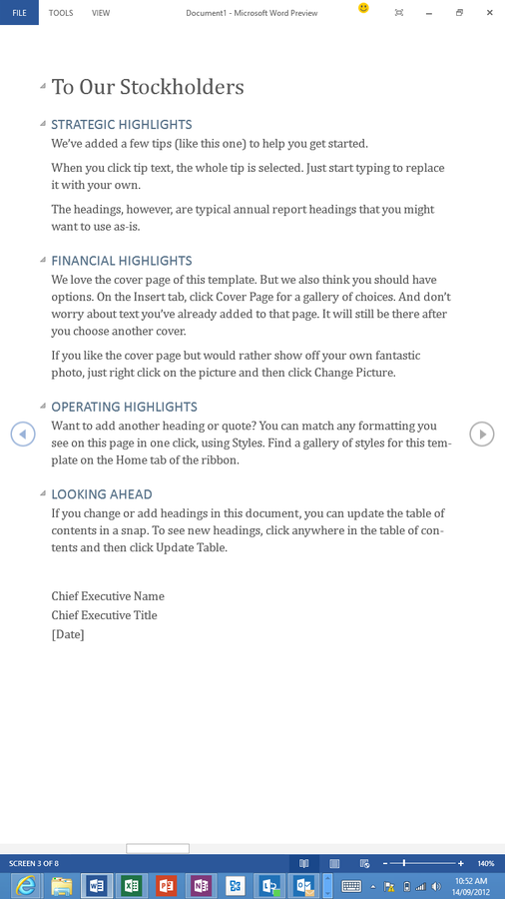Go to the next screen arrow
Viewport: 505px width, 899px height.
481,435
